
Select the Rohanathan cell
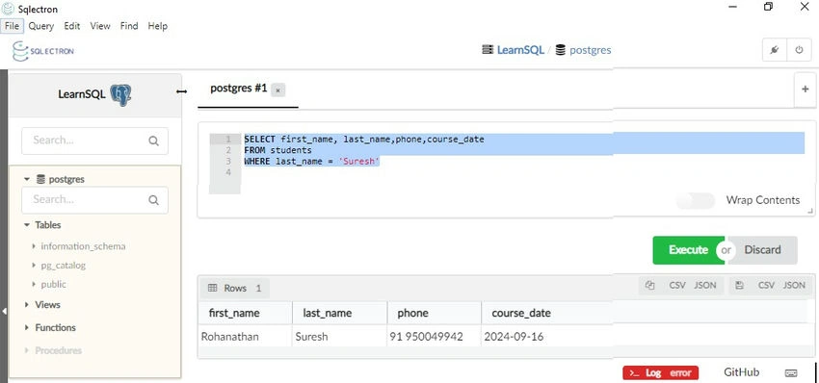coord(245,337)
